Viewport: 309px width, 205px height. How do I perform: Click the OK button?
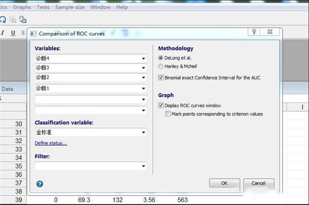point(225,183)
